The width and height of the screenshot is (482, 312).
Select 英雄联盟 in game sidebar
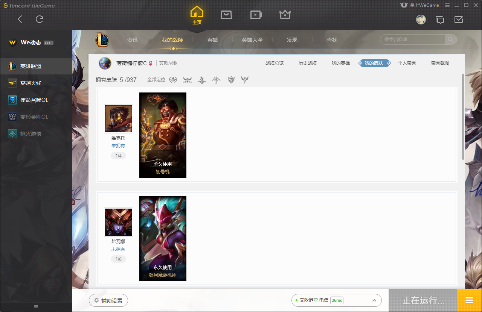click(36, 66)
